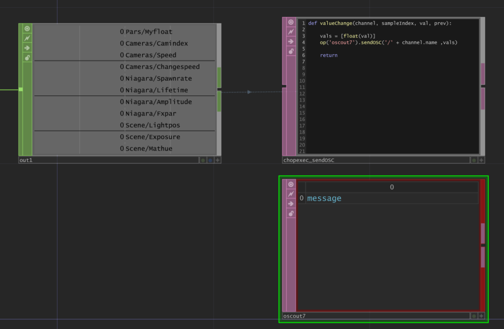Toggle padlock flag on oscout7 node
This screenshot has height=329, width=504.
pyautogui.click(x=291, y=213)
